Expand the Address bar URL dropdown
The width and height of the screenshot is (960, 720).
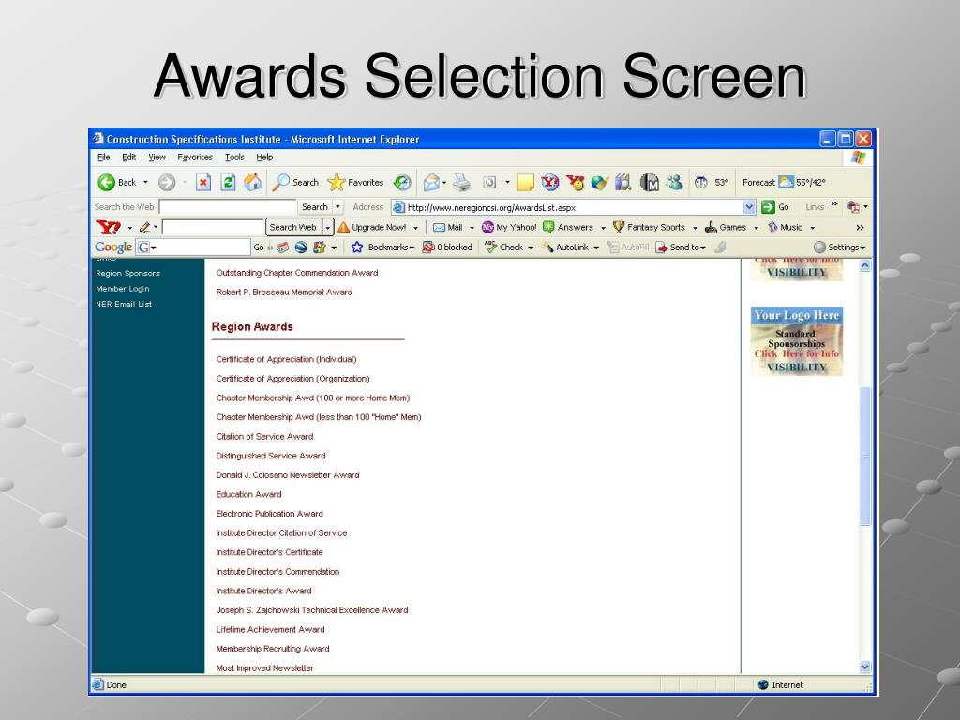749,207
